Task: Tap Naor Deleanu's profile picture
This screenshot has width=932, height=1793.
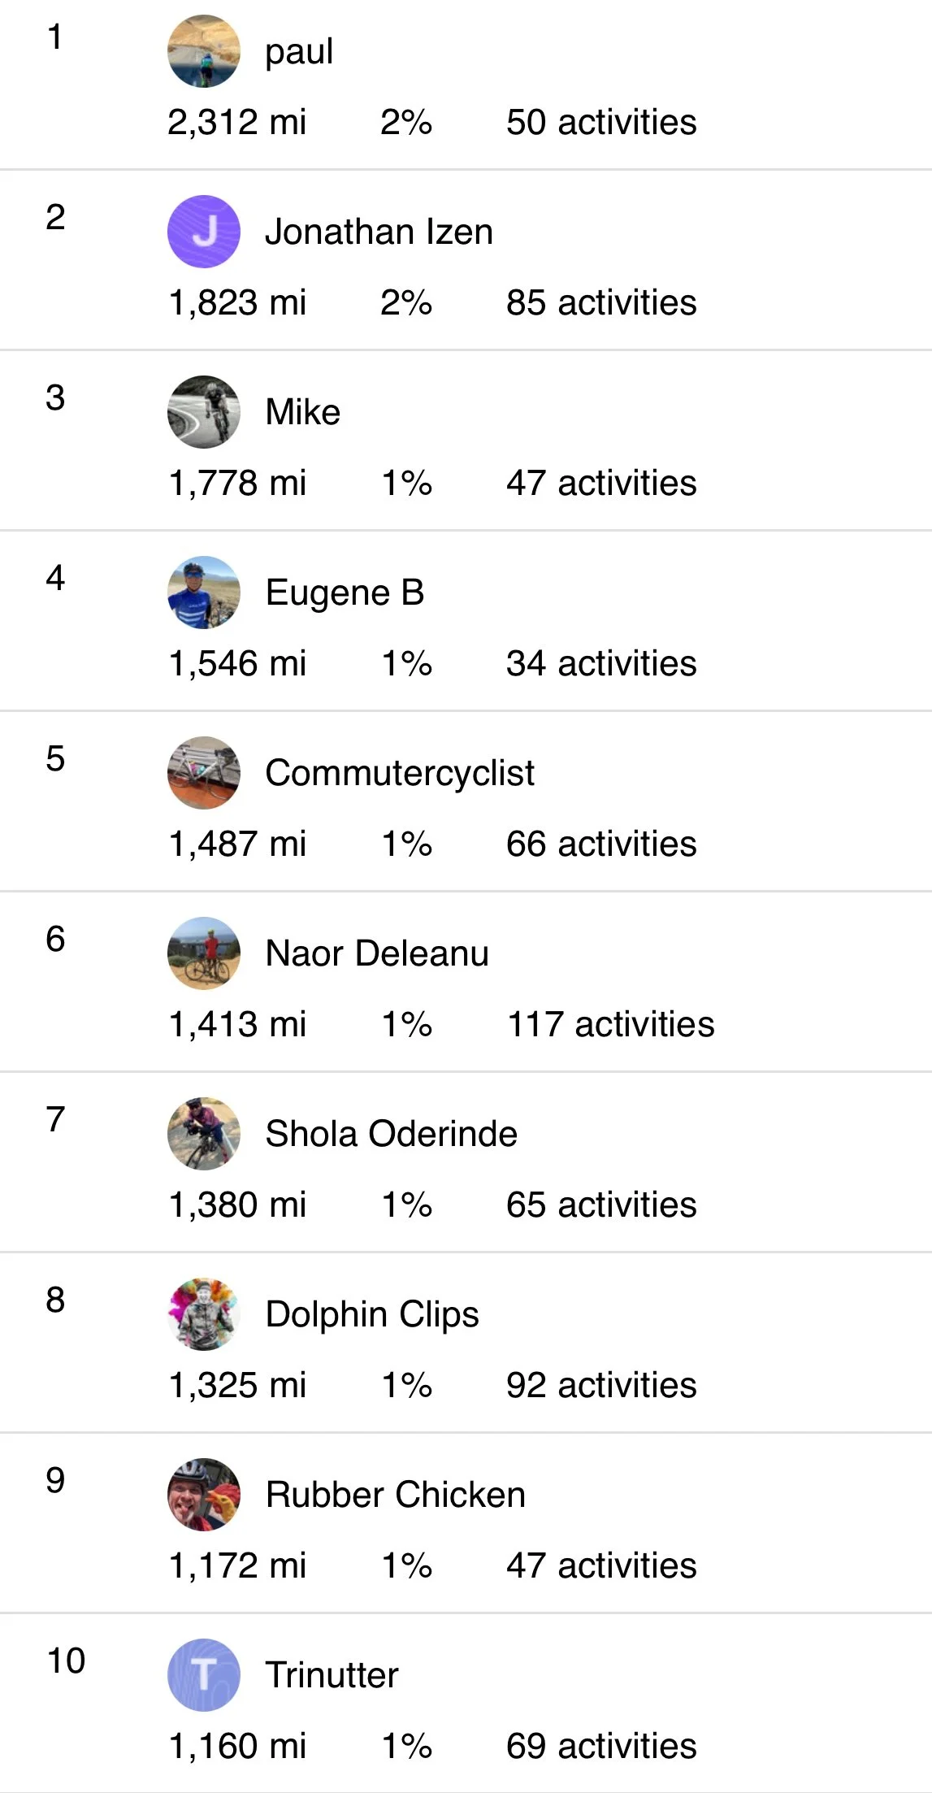Action: click(x=203, y=953)
